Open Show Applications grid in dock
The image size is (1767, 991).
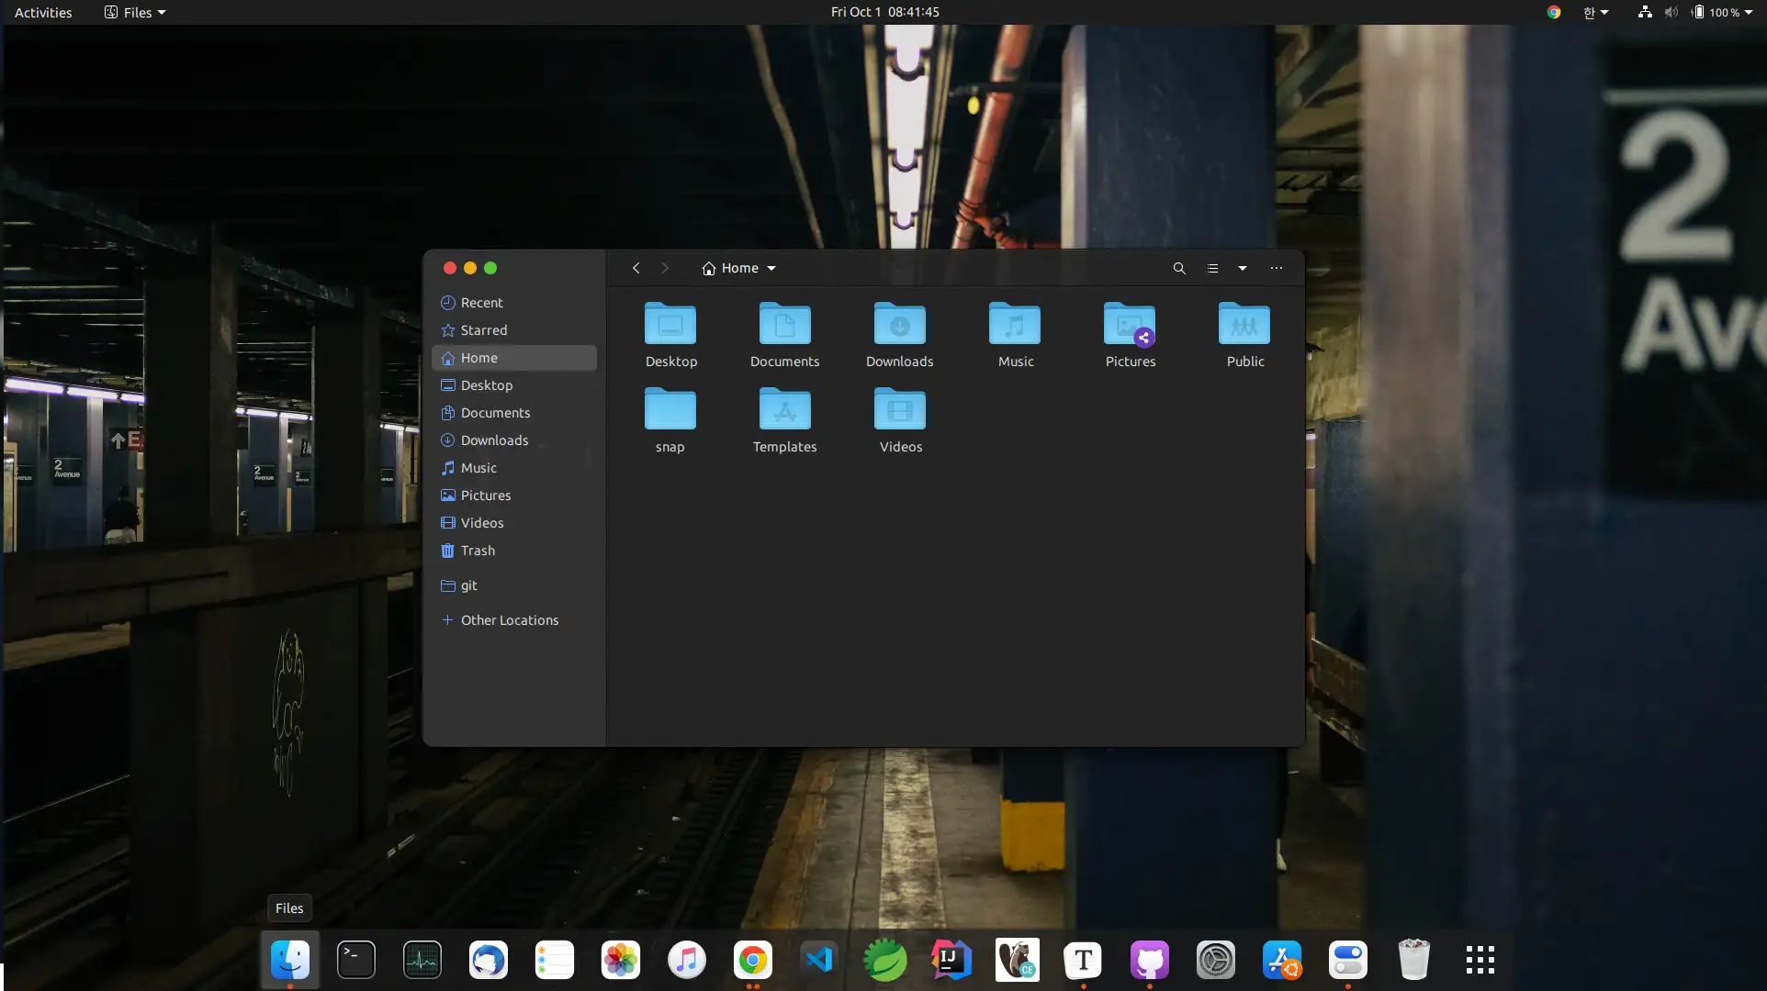[x=1480, y=960]
